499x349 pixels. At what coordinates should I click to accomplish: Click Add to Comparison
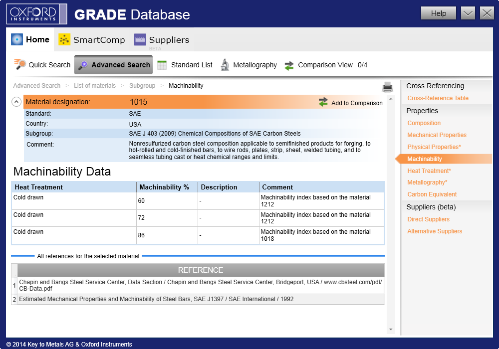351,103
